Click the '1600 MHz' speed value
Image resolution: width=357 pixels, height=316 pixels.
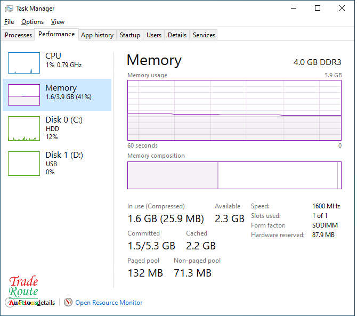[x=326, y=206]
